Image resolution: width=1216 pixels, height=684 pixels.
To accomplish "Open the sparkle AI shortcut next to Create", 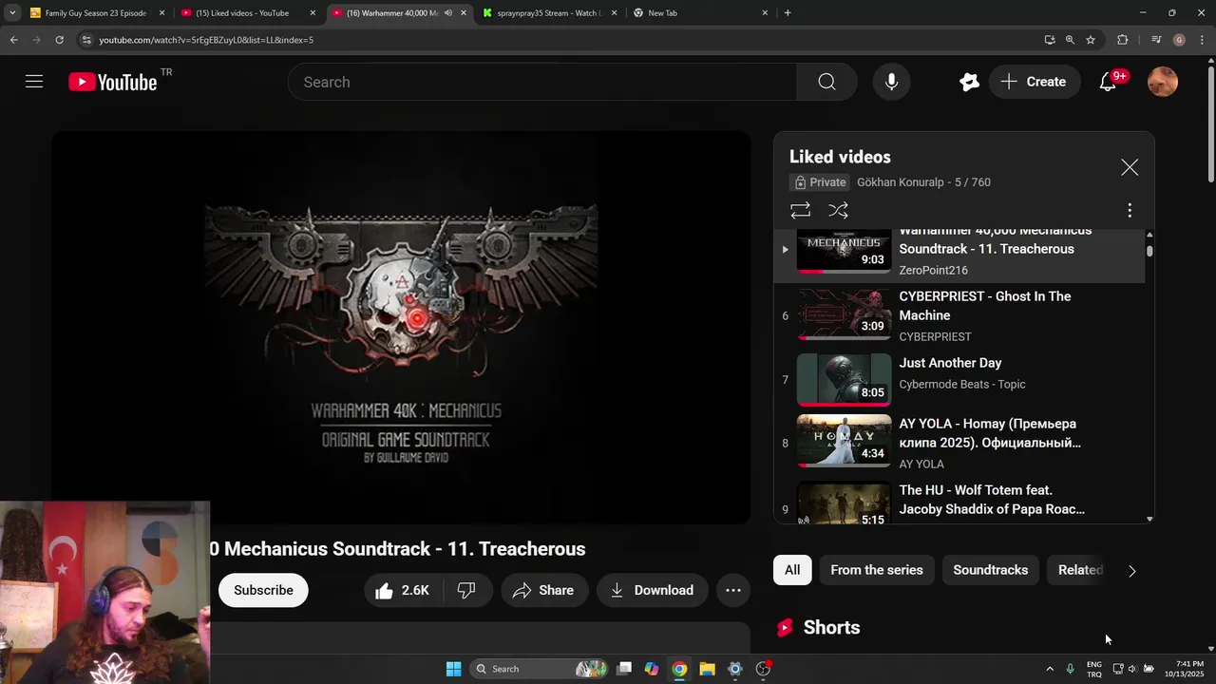I will [x=969, y=82].
